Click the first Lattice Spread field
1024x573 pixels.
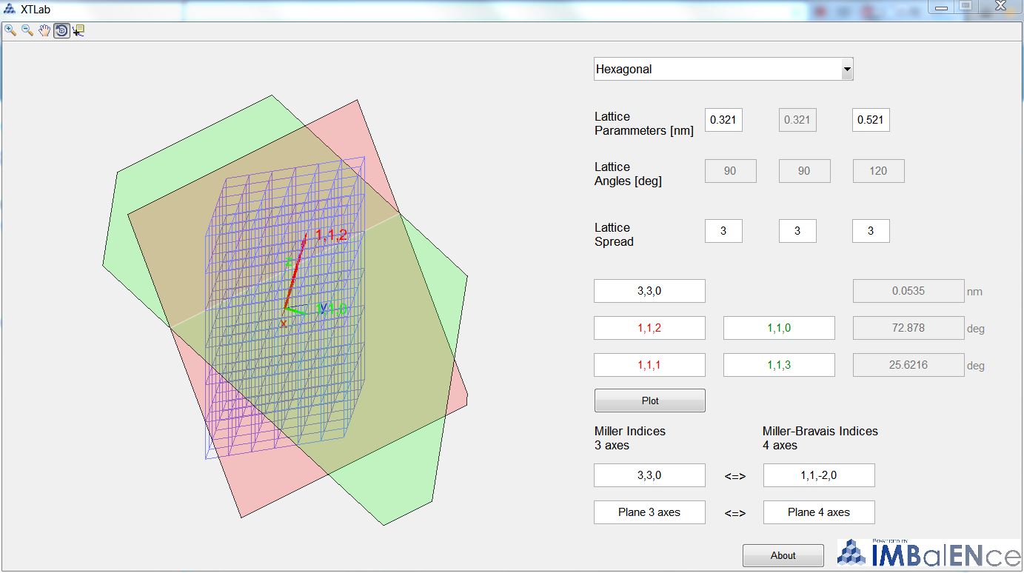click(723, 231)
